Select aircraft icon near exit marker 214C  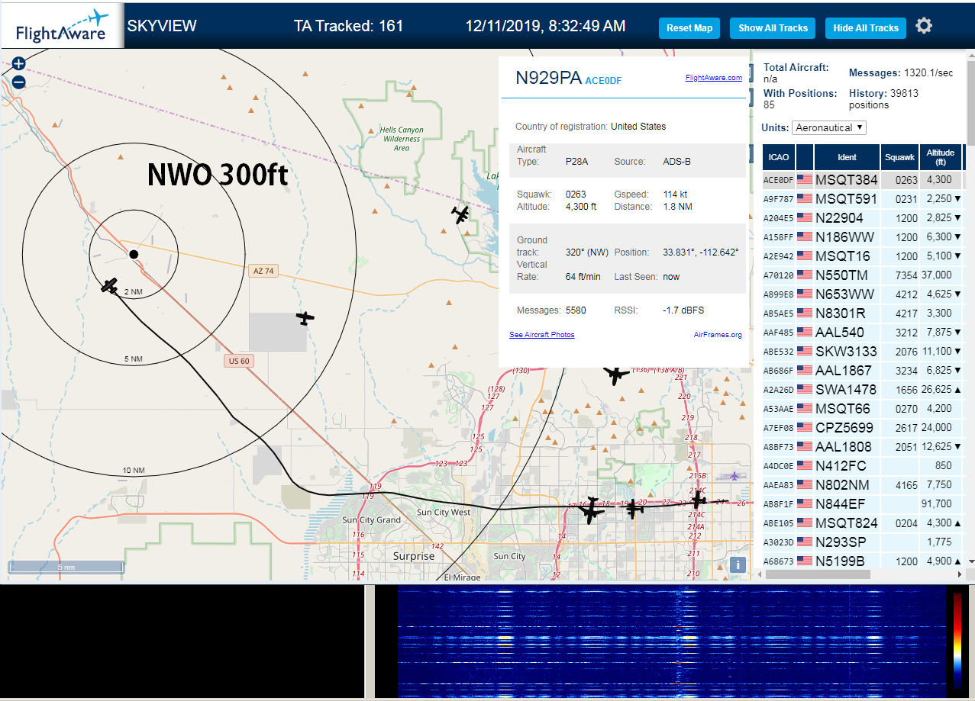click(697, 500)
